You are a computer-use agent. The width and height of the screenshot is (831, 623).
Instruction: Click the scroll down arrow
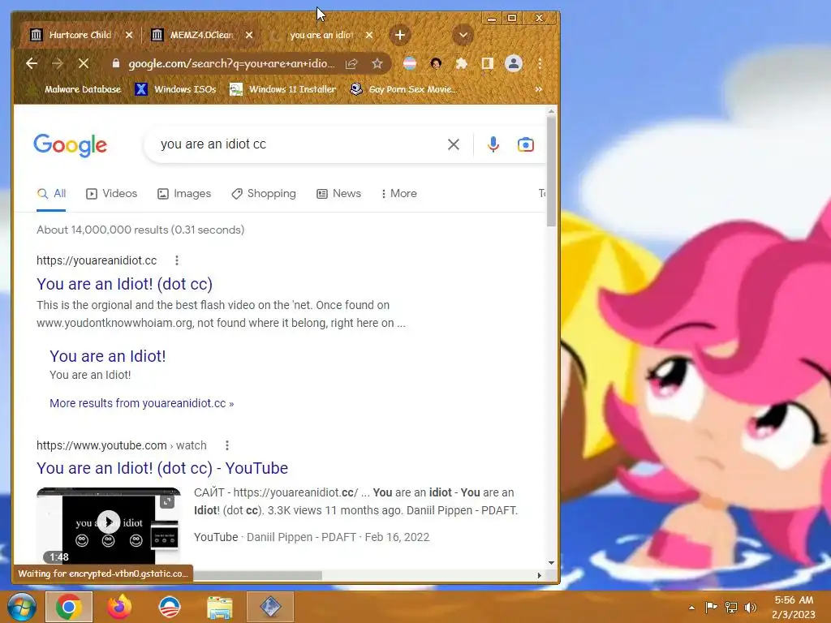click(x=551, y=563)
